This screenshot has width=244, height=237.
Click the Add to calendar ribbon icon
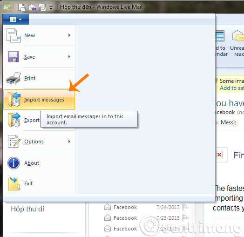click(220, 36)
